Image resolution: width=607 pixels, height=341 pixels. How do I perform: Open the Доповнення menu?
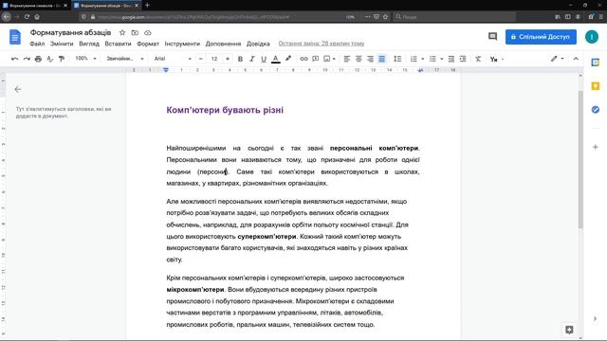pos(224,44)
